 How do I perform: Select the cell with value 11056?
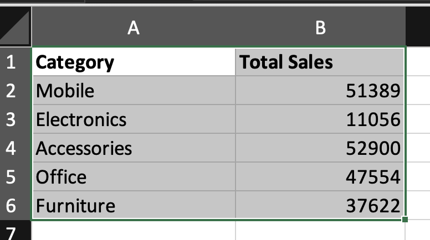pos(320,119)
